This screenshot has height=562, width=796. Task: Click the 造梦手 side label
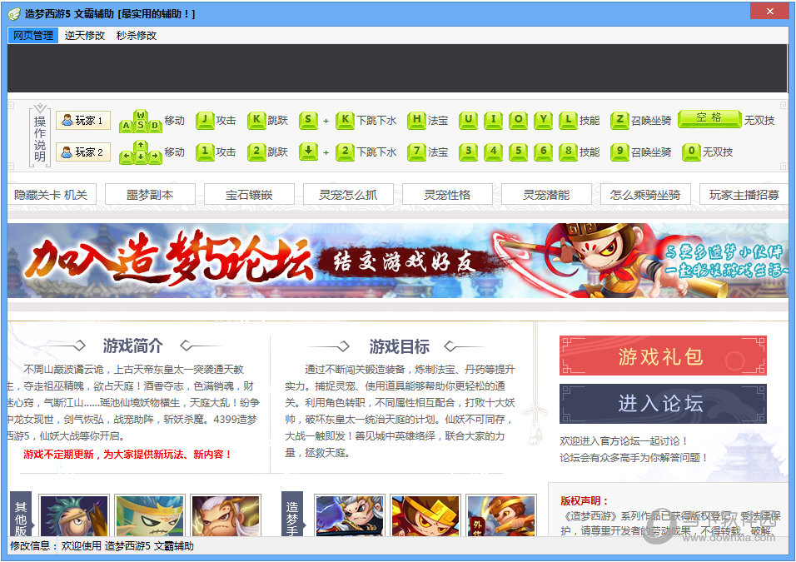pyautogui.click(x=292, y=514)
